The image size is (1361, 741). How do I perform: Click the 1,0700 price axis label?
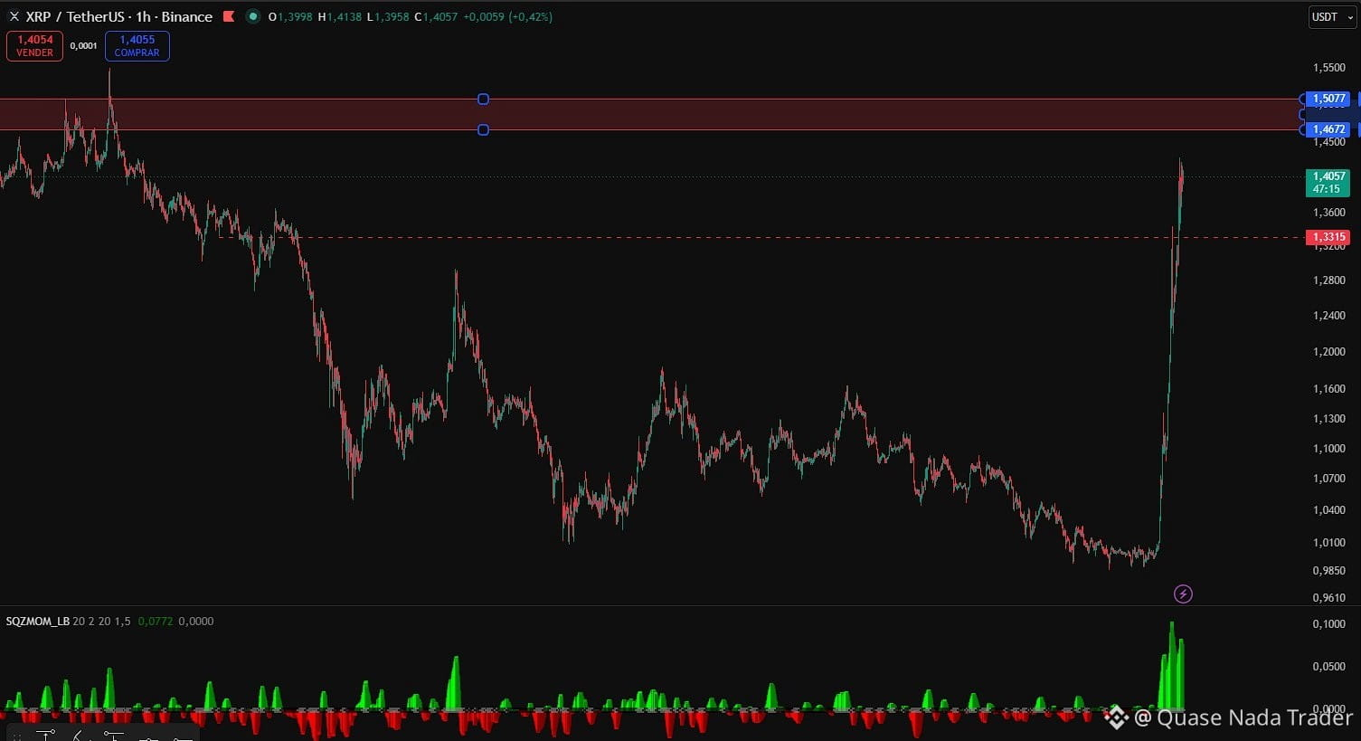[x=1329, y=479]
